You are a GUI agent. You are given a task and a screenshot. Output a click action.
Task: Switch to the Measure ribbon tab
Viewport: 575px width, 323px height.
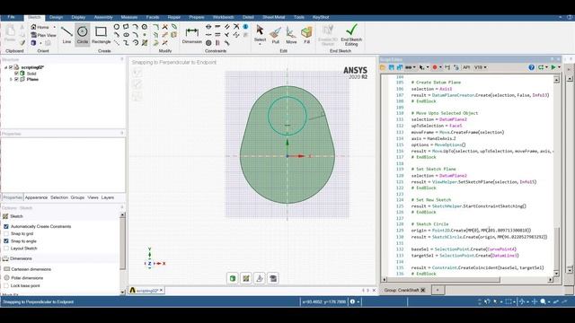(x=129, y=17)
